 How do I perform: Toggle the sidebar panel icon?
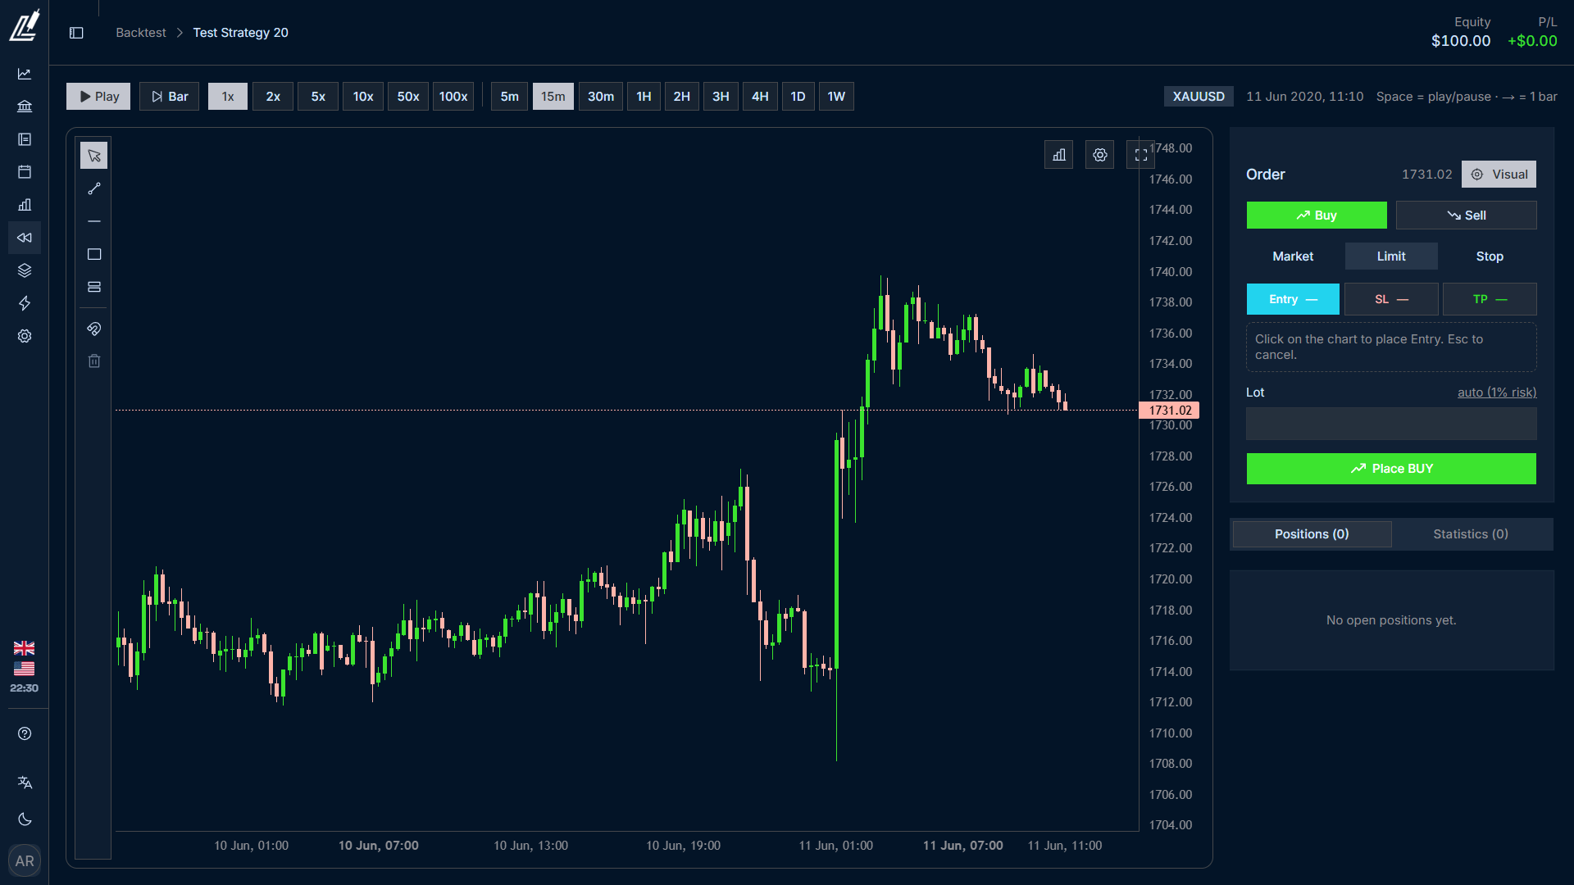pos(76,33)
